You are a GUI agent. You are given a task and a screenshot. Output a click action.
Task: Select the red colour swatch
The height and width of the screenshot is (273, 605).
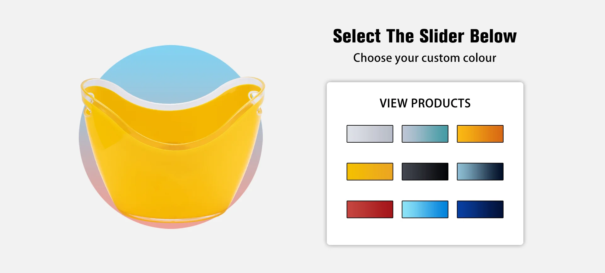[370, 209]
